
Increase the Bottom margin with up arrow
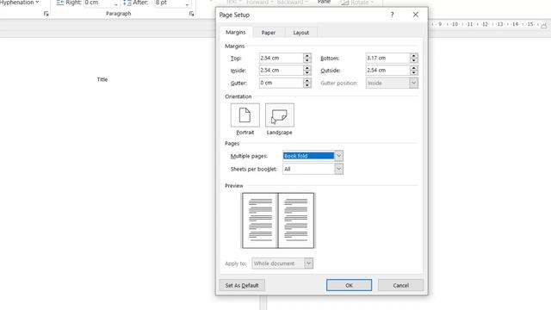click(413, 55)
